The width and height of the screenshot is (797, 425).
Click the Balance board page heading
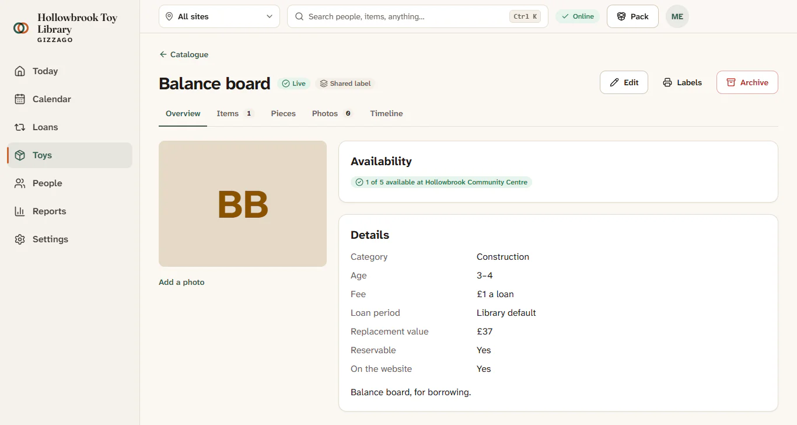[215, 83]
